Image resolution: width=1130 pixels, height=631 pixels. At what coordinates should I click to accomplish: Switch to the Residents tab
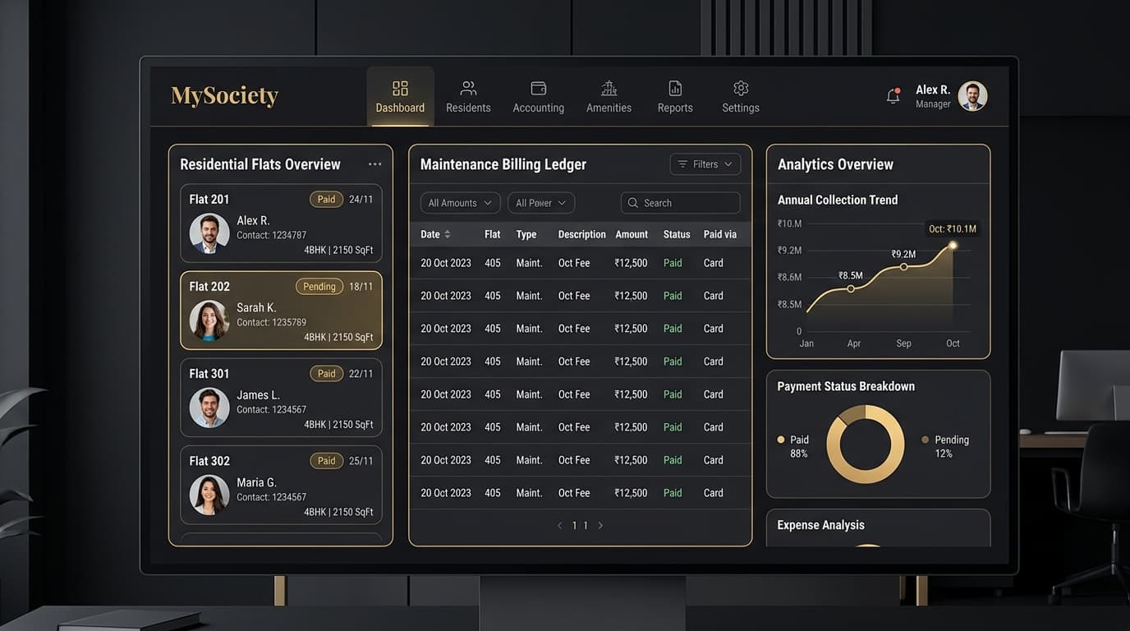click(468, 96)
